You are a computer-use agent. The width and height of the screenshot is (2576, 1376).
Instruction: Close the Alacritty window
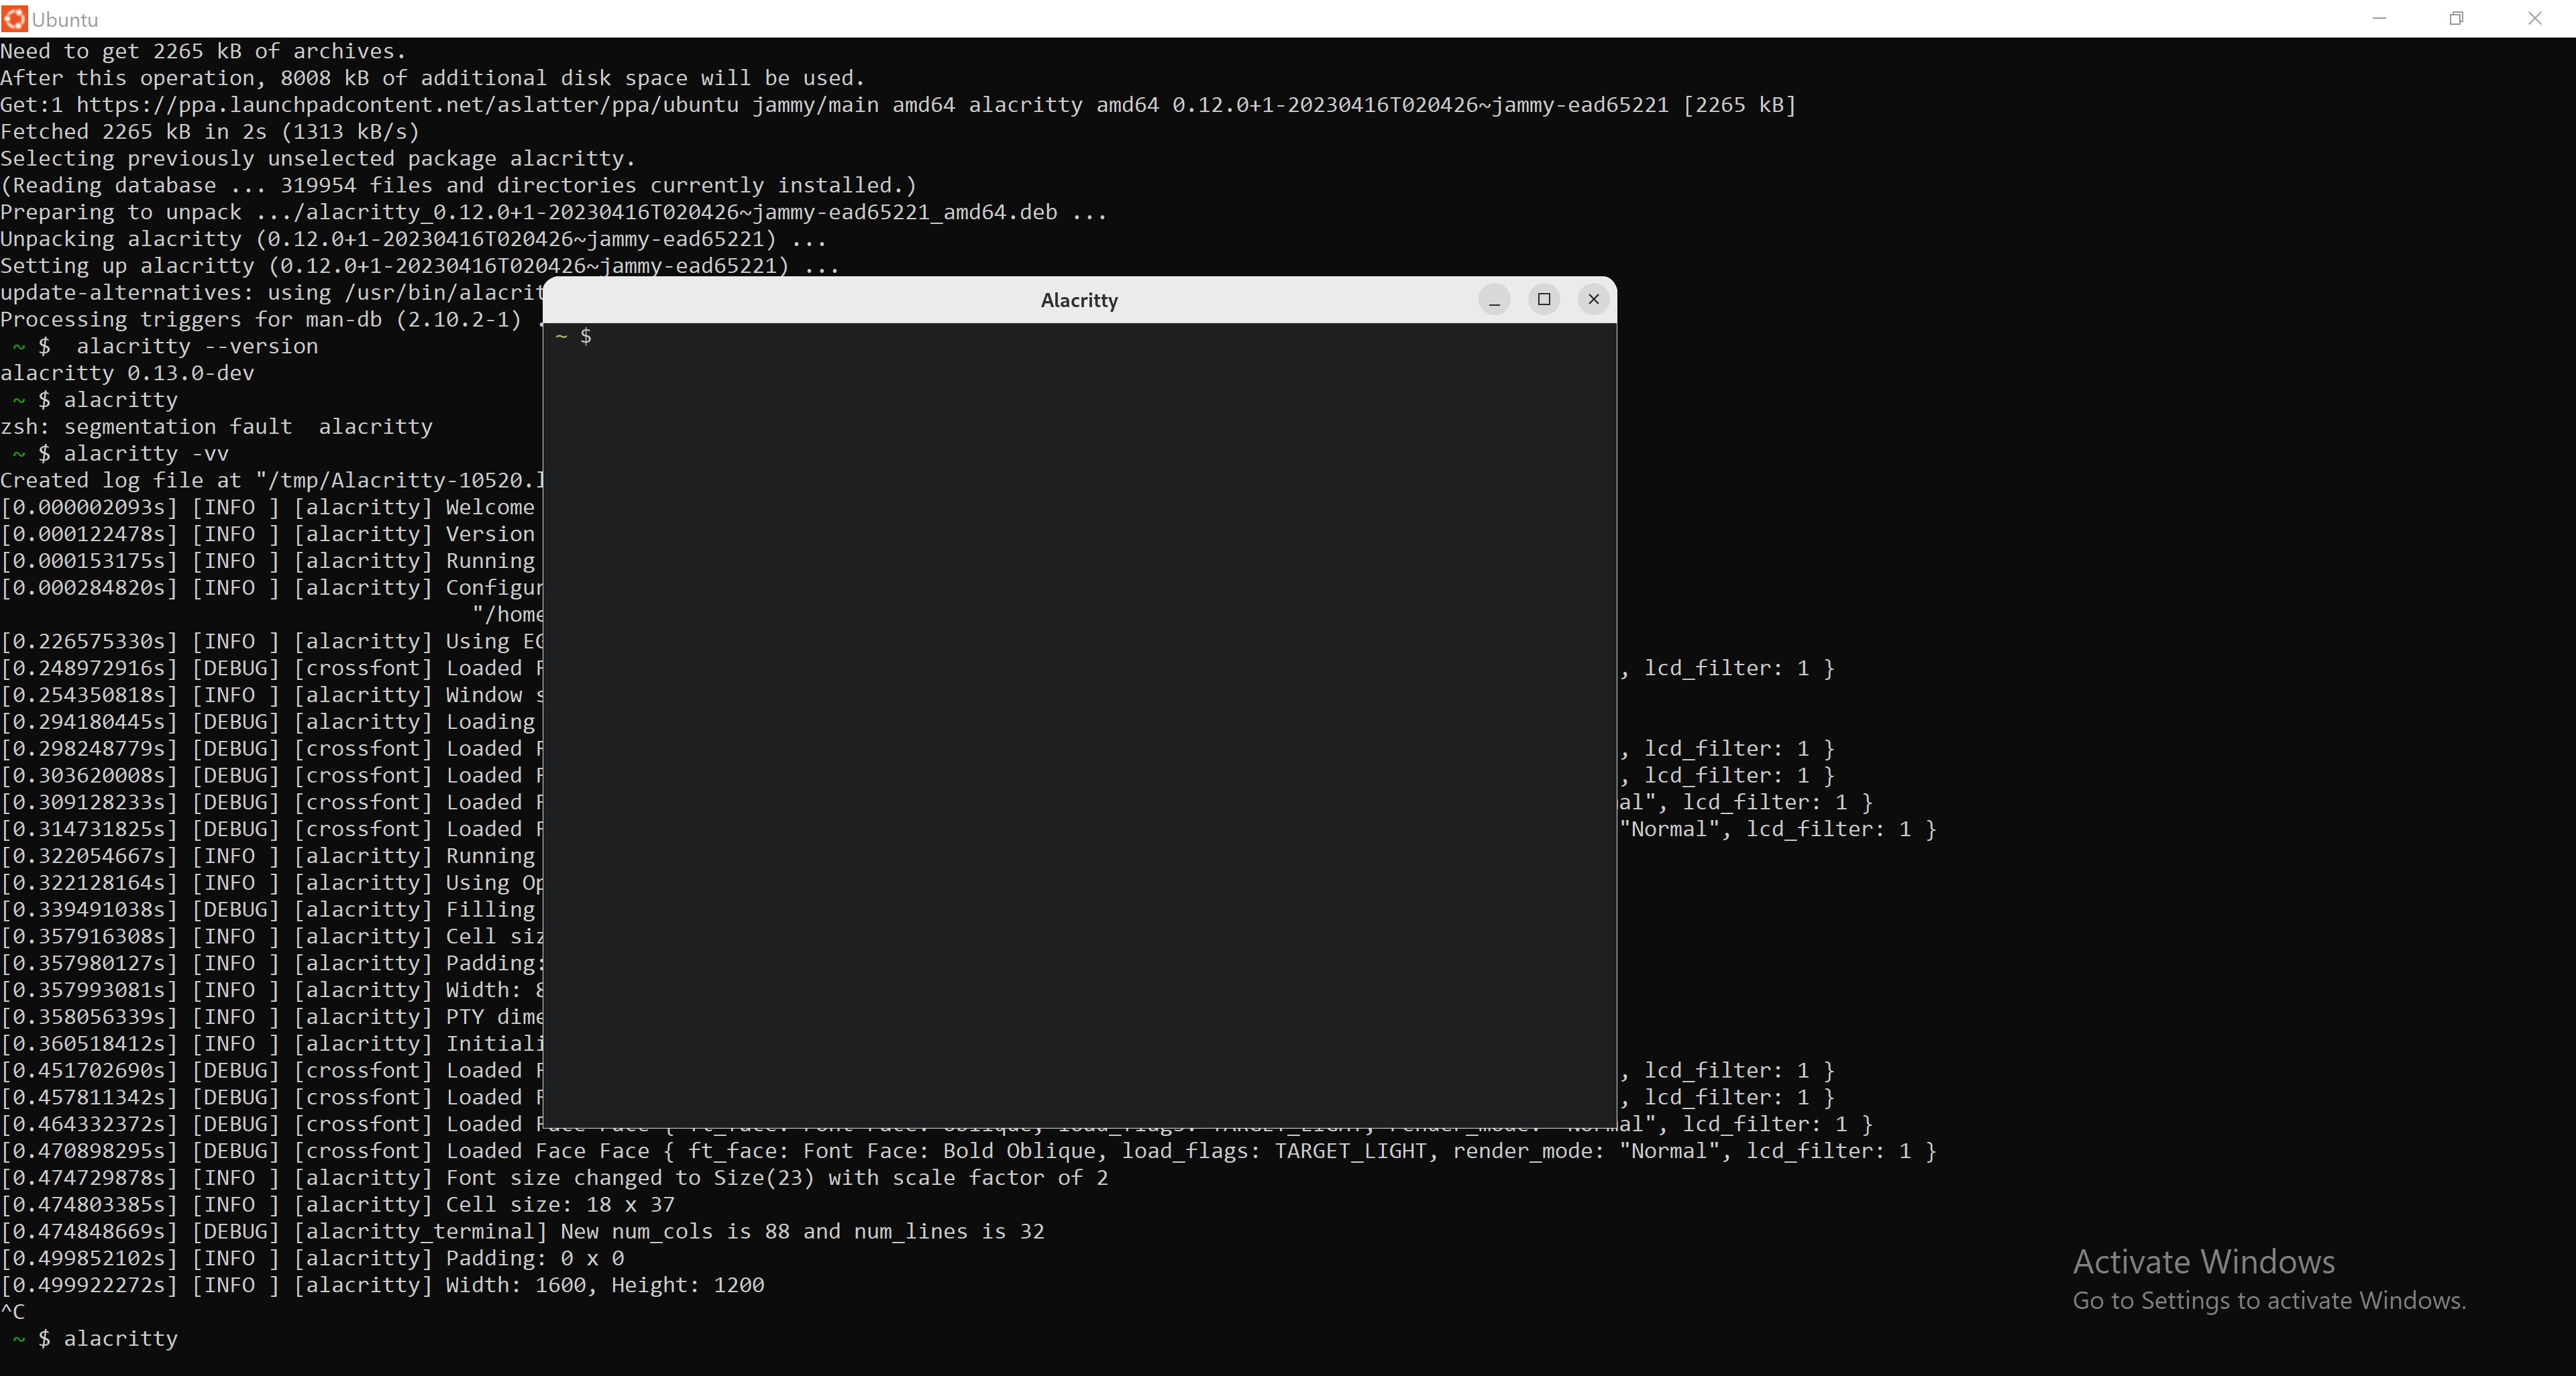[x=1593, y=299]
